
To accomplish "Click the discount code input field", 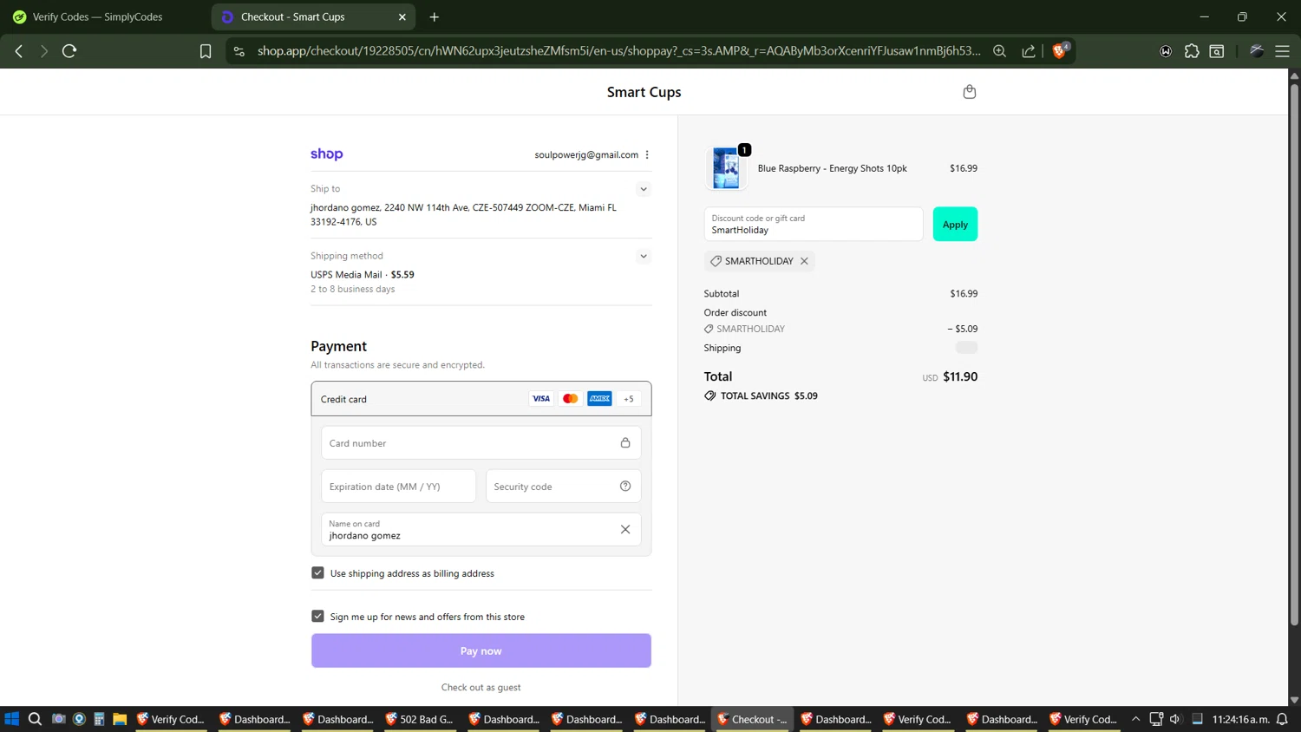I will [813, 224].
